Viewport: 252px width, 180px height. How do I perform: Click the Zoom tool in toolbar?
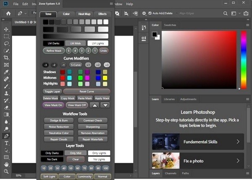(6, 172)
